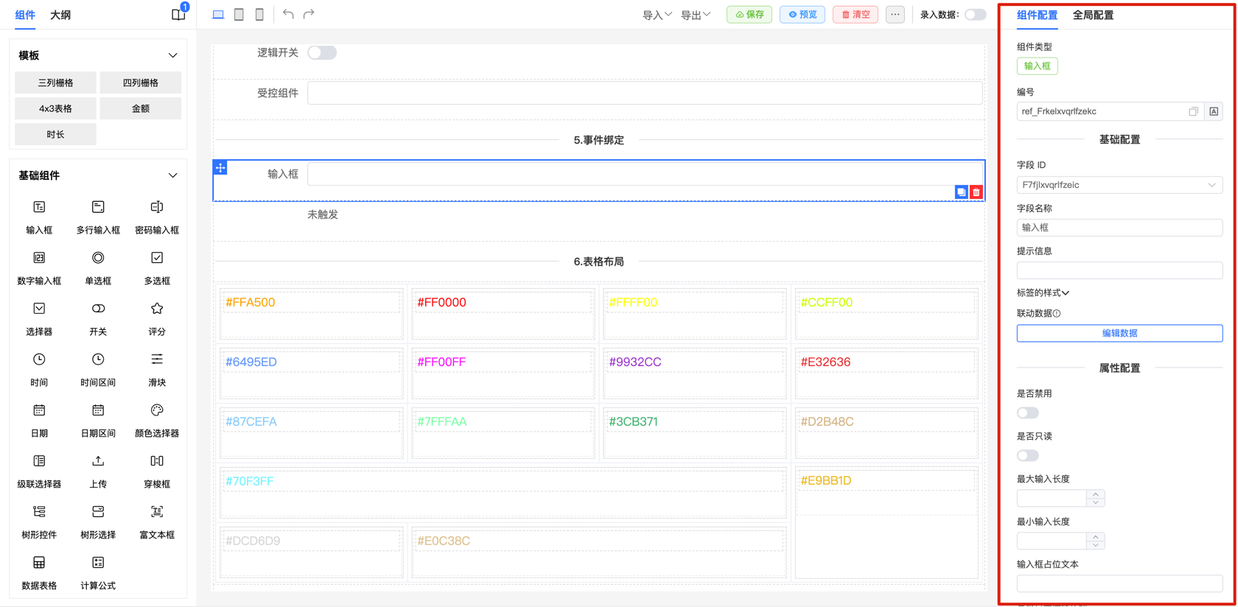Pick the 颜色选择器 palette component
This screenshot has height=607, width=1238.
(157, 410)
